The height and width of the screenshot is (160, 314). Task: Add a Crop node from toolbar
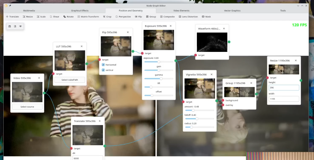107,17
